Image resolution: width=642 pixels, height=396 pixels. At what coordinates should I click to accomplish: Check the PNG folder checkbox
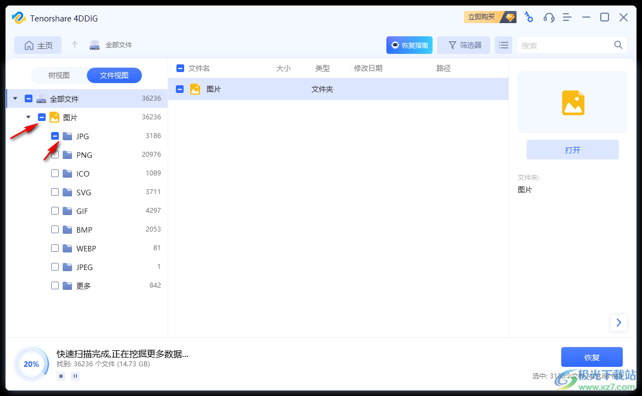[x=55, y=155]
